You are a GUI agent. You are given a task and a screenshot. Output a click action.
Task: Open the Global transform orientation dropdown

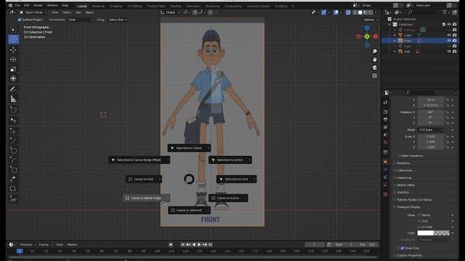170,12
